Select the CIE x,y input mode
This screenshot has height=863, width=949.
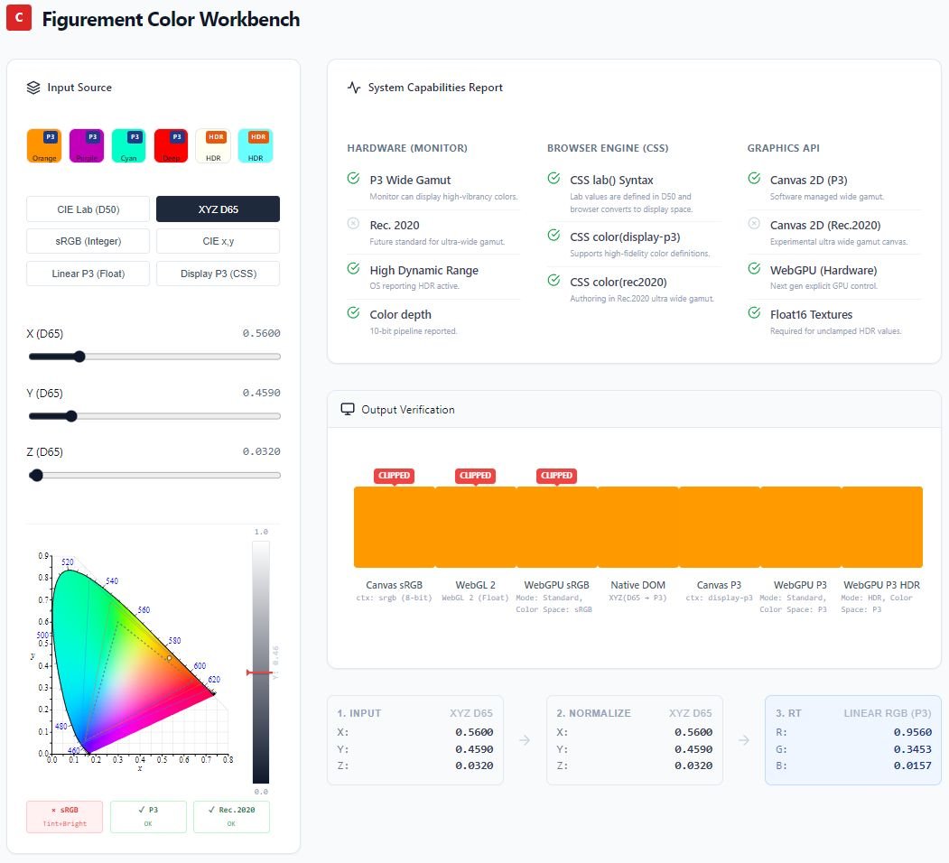tap(219, 241)
